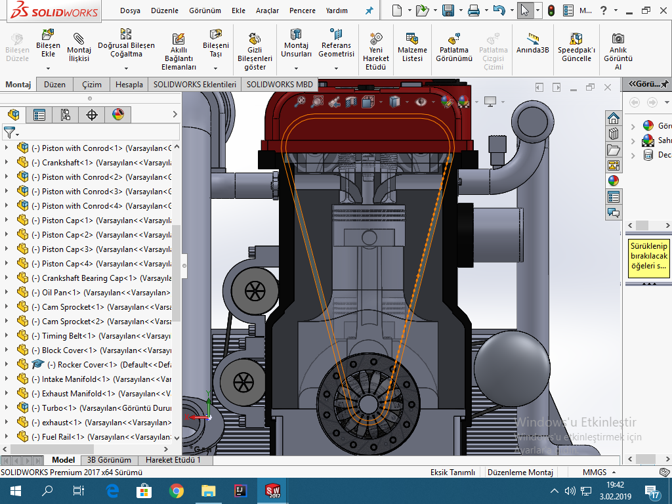The width and height of the screenshot is (672, 504).
Task: Switch to SOLIDWORKS Eklentileri tab
Action: pyautogui.click(x=194, y=85)
